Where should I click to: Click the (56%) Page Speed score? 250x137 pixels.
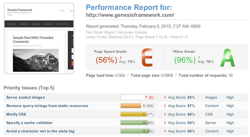tap(106, 60)
